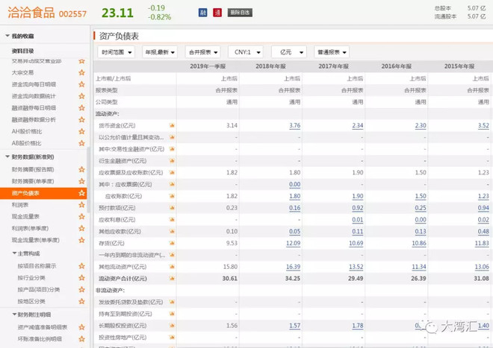Open 现金流量表(单季度) from the sidebar

point(36,240)
